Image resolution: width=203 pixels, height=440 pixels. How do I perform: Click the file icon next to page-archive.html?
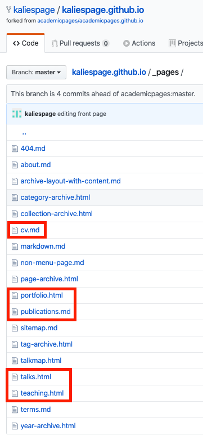(x=15, y=279)
